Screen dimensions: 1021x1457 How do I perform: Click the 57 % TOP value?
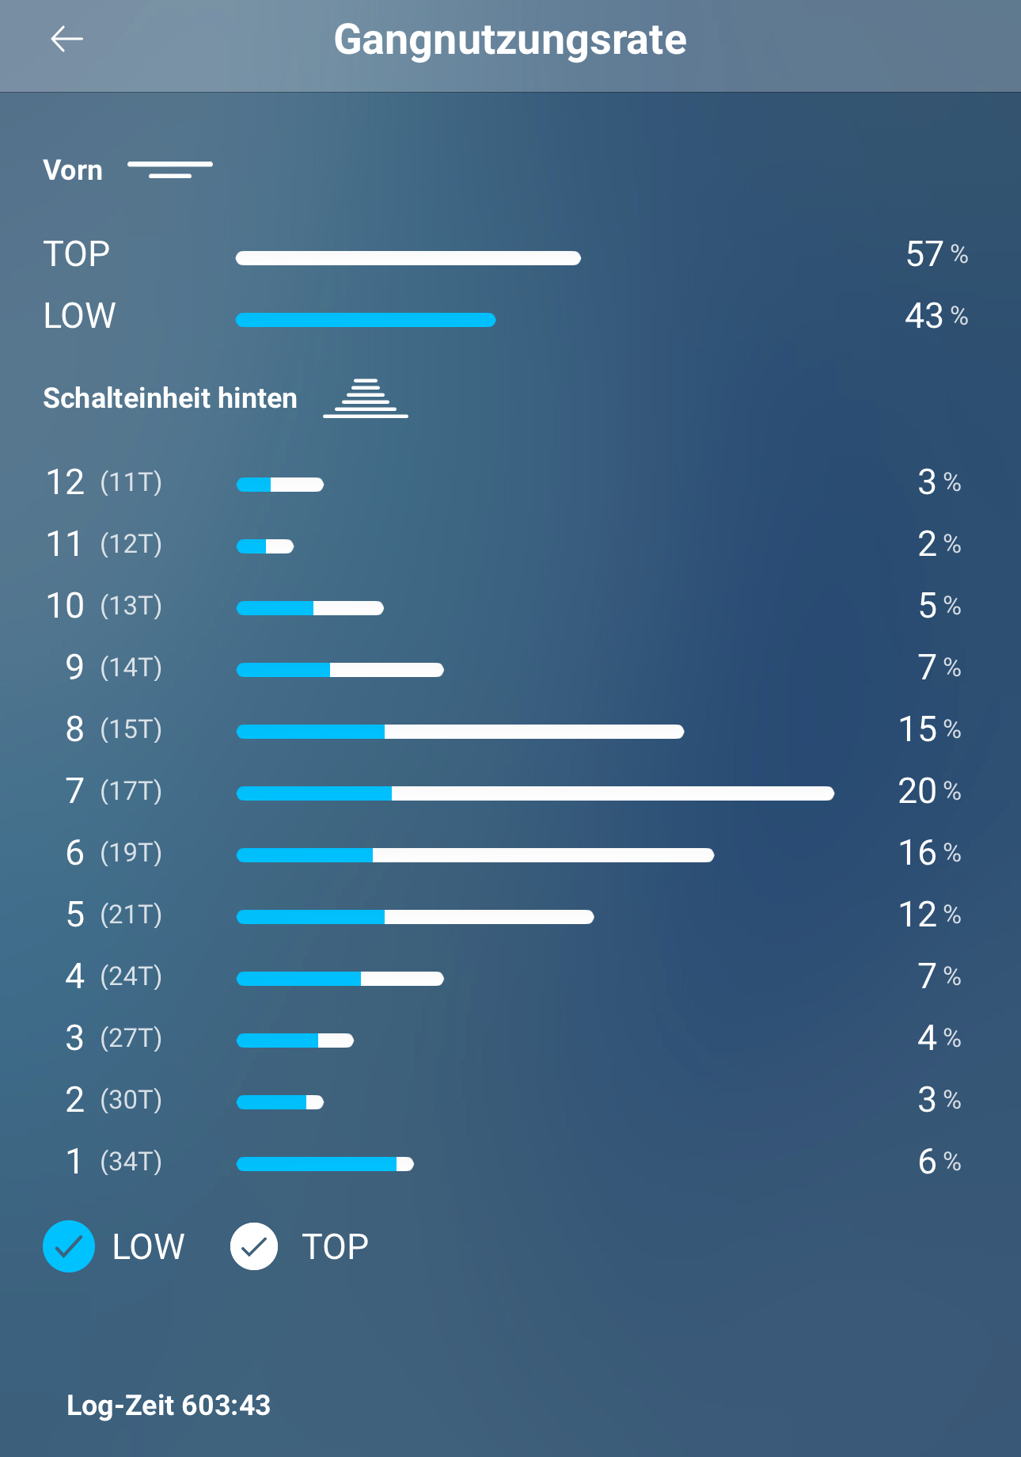[x=936, y=254]
